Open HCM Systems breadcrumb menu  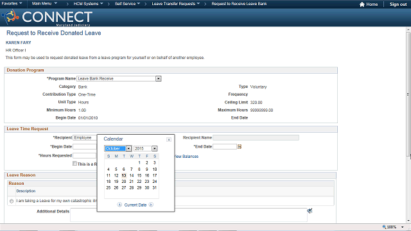click(x=88, y=4)
